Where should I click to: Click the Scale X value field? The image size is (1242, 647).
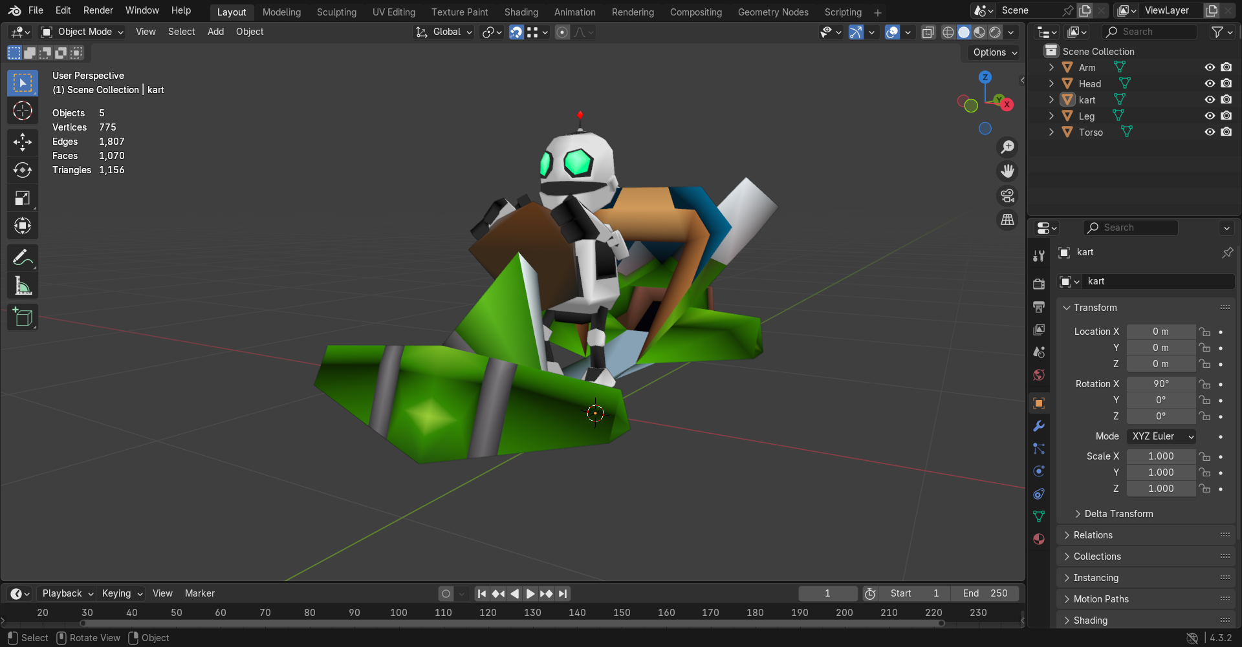(x=1161, y=456)
